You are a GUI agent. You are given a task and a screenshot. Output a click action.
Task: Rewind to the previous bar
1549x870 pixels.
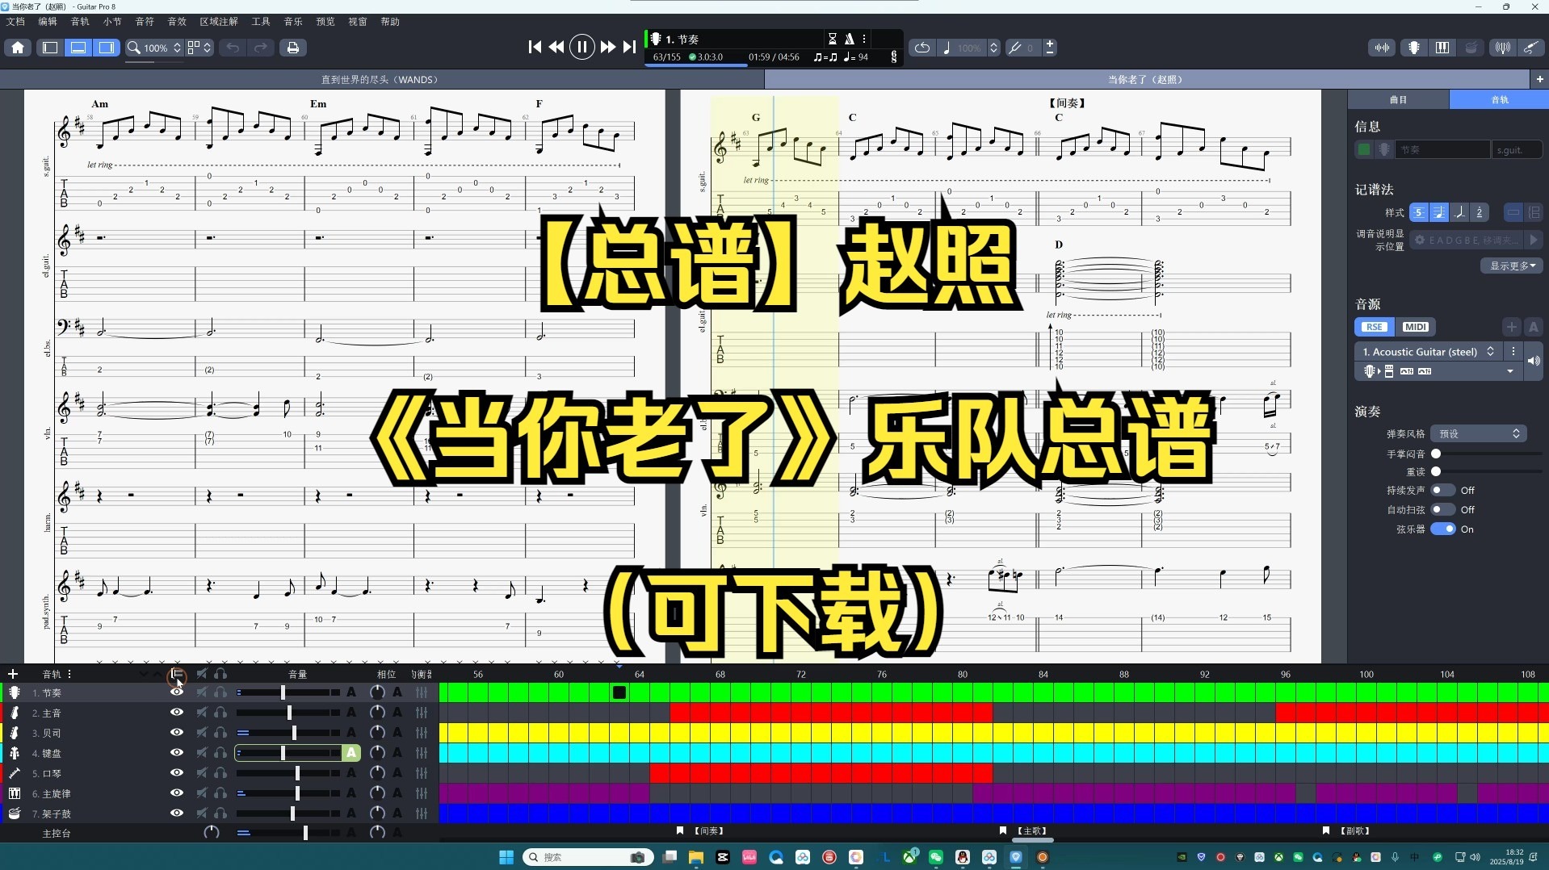(556, 48)
